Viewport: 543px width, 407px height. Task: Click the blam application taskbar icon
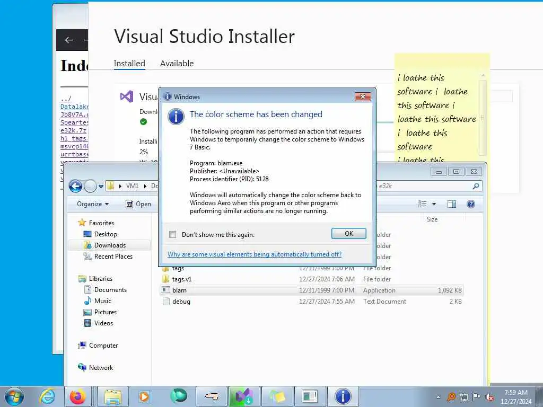310,396
